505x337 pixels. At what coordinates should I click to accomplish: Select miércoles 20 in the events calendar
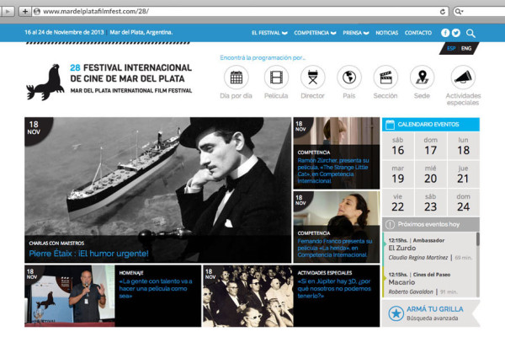point(431,174)
